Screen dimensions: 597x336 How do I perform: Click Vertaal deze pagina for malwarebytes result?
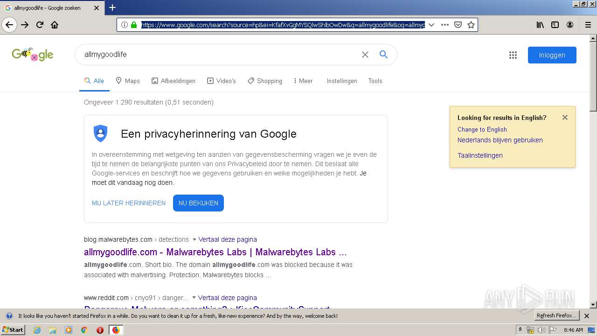click(228, 239)
